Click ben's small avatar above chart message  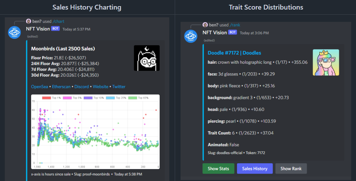tap(28, 21)
